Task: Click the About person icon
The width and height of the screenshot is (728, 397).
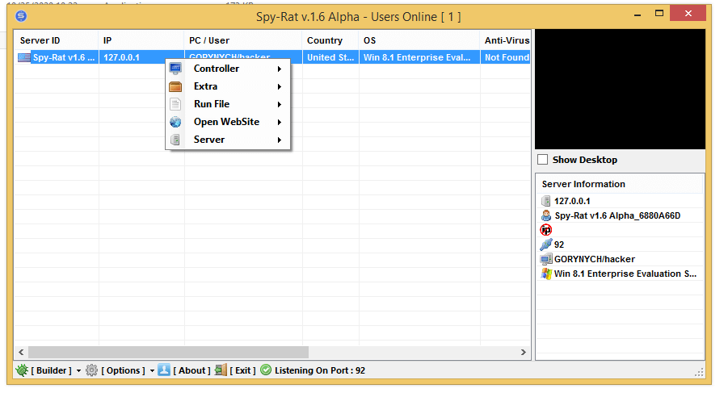Action: [x=164, y=370]
